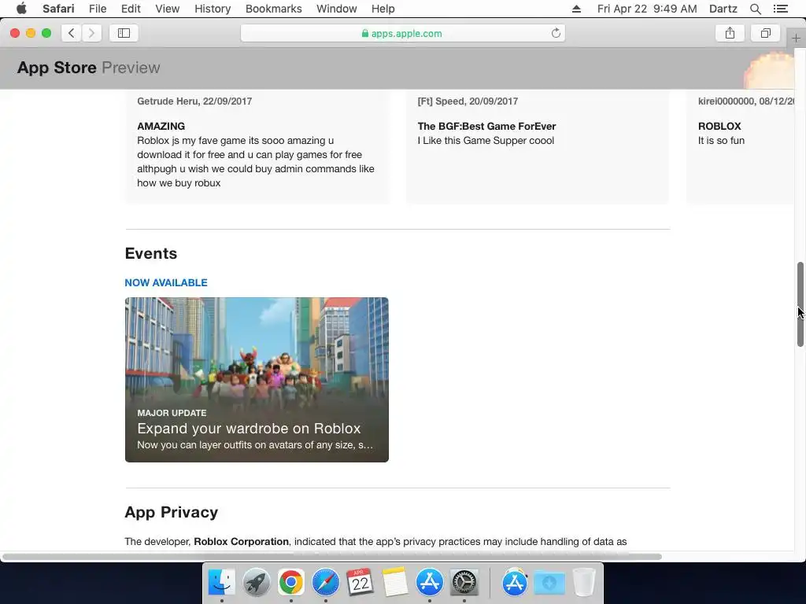The width and height of the screenshot is (806, 604).
Task: Click the Events section heading
Action: pyautogui.click(x=150, y=253)
